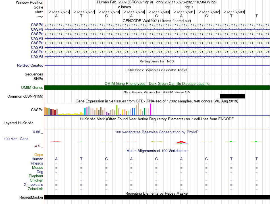Viewport: 270px width, 204px height.
Task: Click the Window Position track label
Action: point(30,2)
